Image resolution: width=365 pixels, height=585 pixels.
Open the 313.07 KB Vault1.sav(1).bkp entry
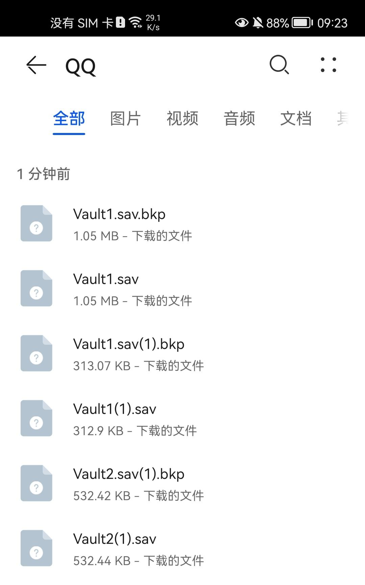tap(182, 353)
